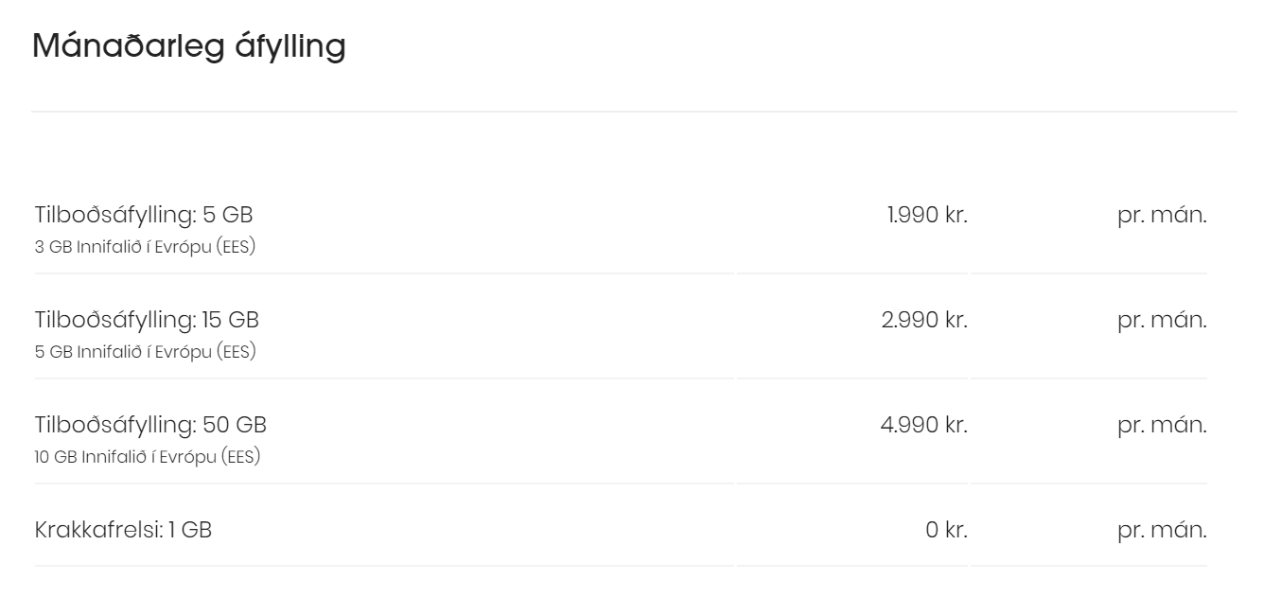
Task: Select the Krakkafrelsi: 1 GB plan
Action: point(123,530)
